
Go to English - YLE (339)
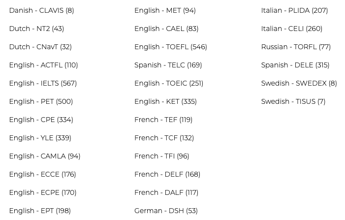click(x=40, y=138)
